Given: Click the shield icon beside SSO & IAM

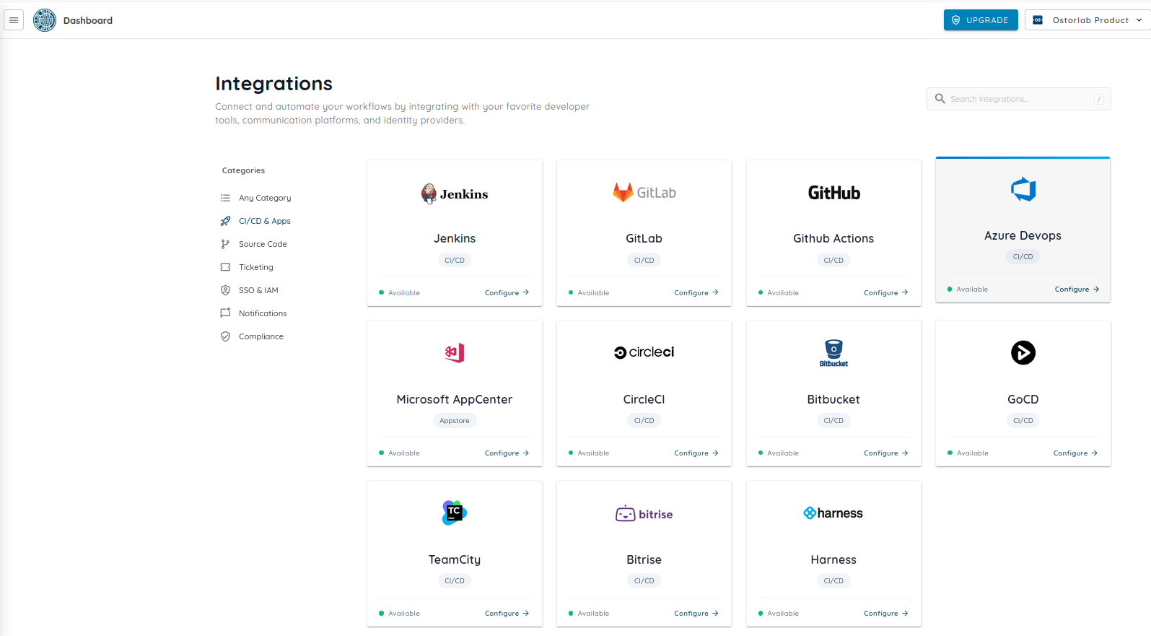Looking at the screenshot, I should point(225,290).
